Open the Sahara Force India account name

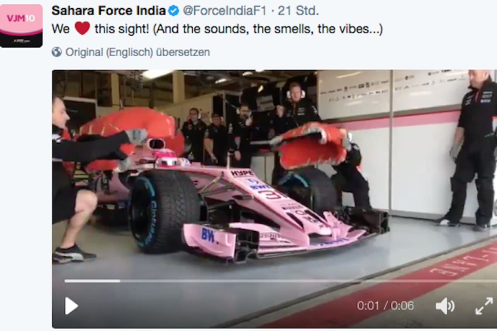(109, 11)
